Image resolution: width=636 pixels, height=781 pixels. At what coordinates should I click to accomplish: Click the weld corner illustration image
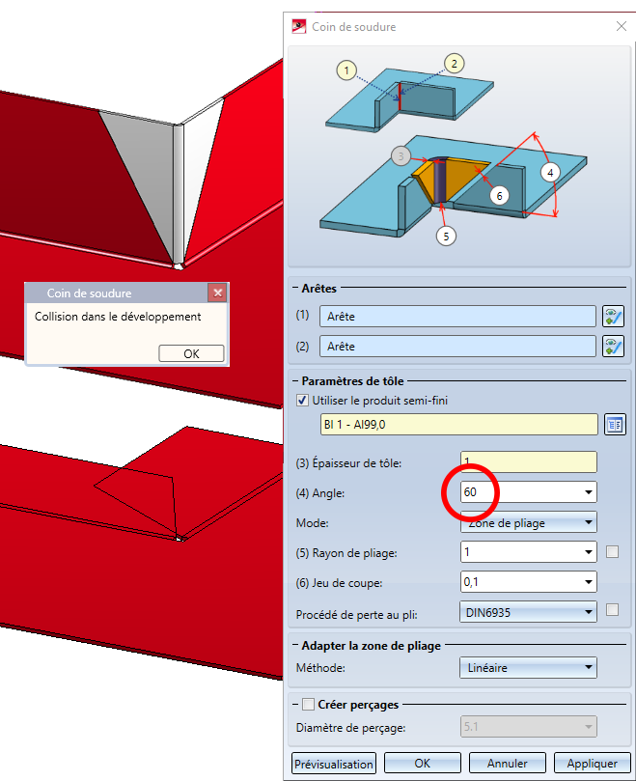(x=458, y=156)
